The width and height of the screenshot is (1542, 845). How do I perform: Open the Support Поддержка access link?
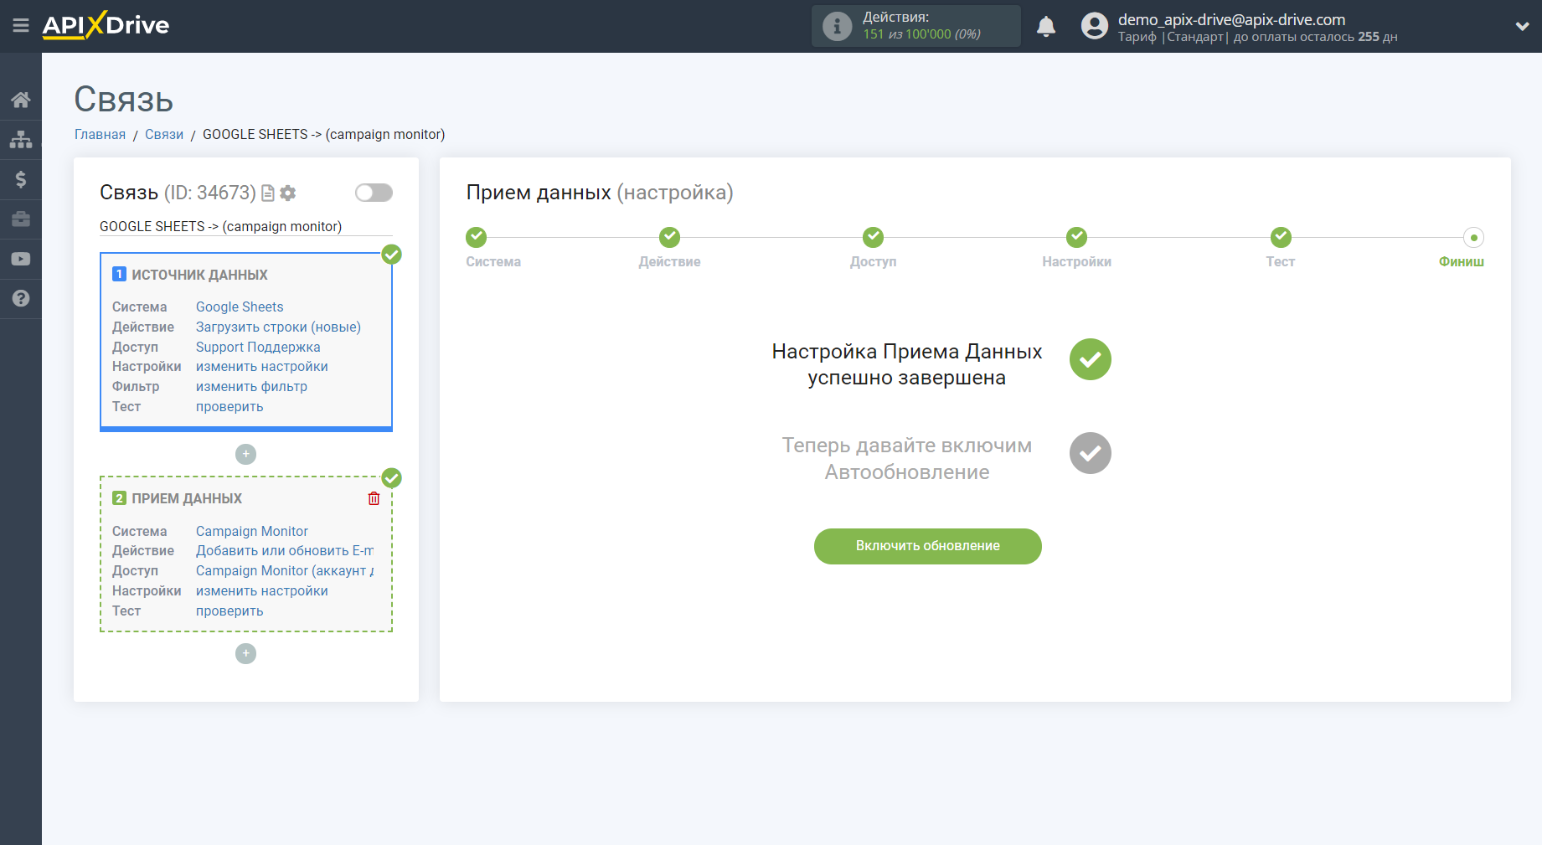258,347
